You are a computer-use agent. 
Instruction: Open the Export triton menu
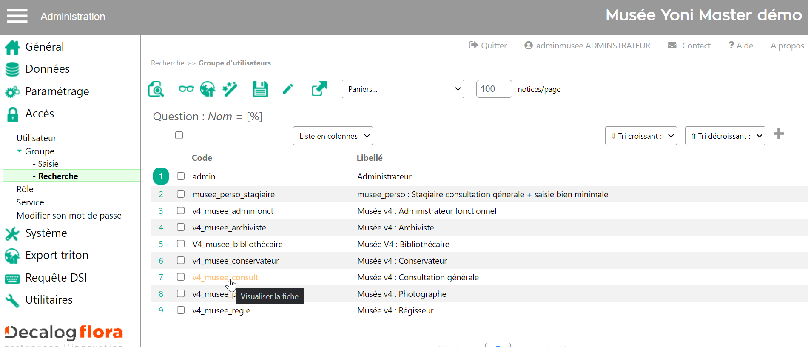pyautogui.click(x=57, y=255)
